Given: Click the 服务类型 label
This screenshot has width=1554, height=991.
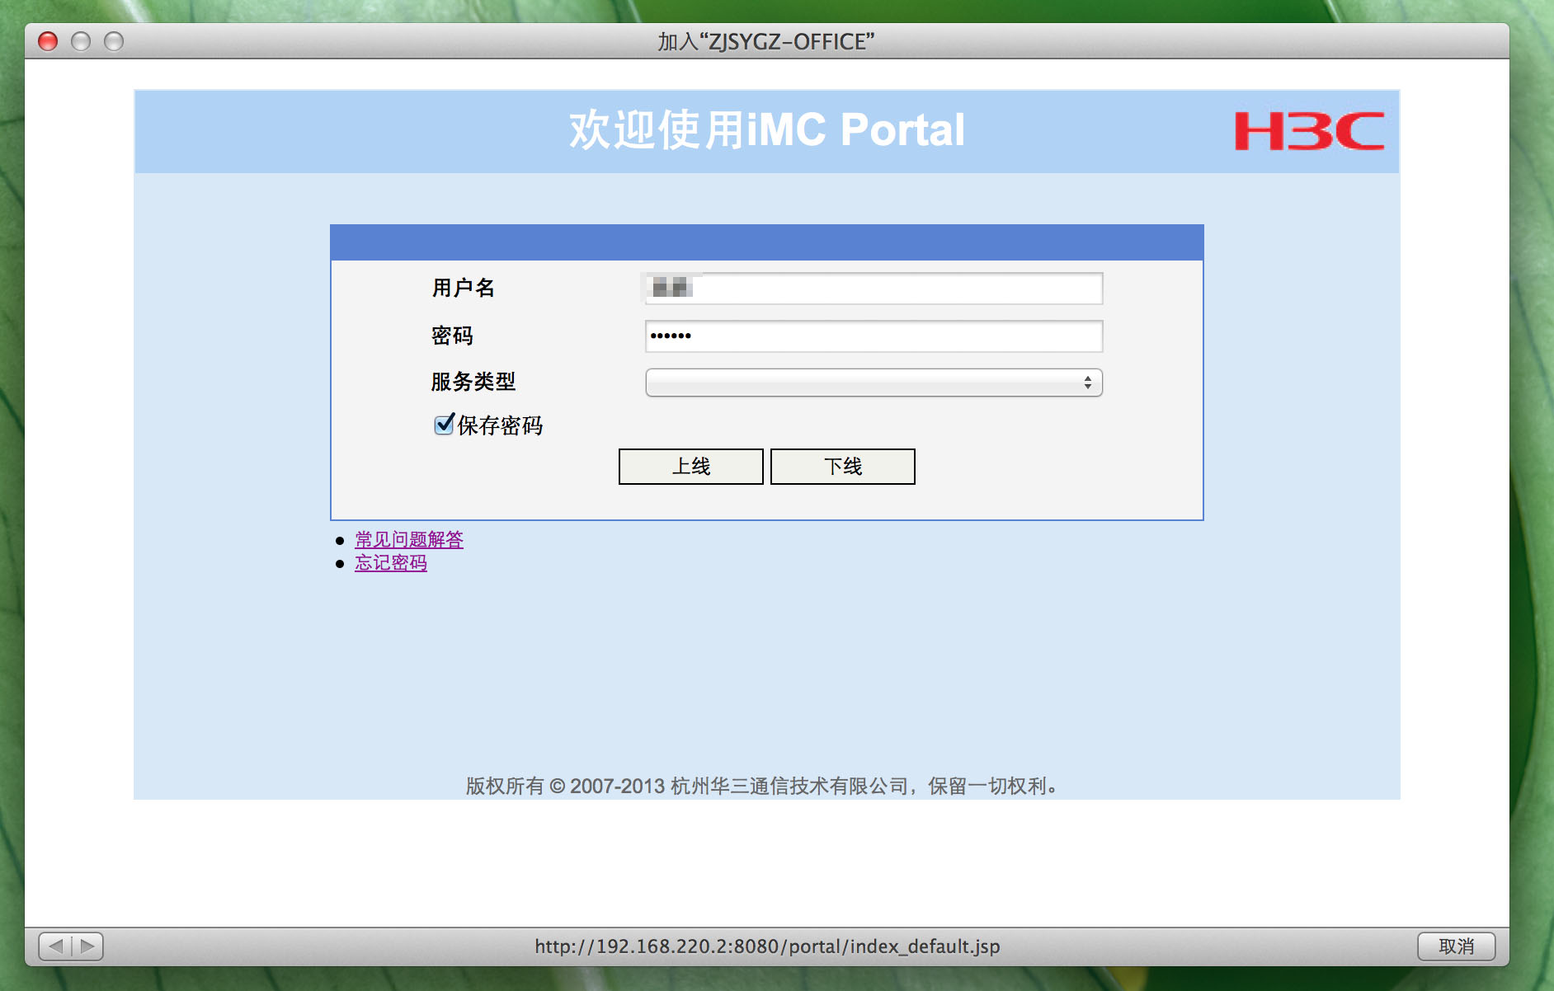Looking at the screenshot, I should click(x=473, y=382).
